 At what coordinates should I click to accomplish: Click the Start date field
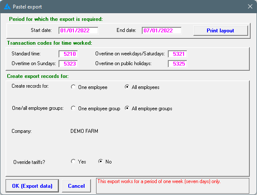(79, 31)
